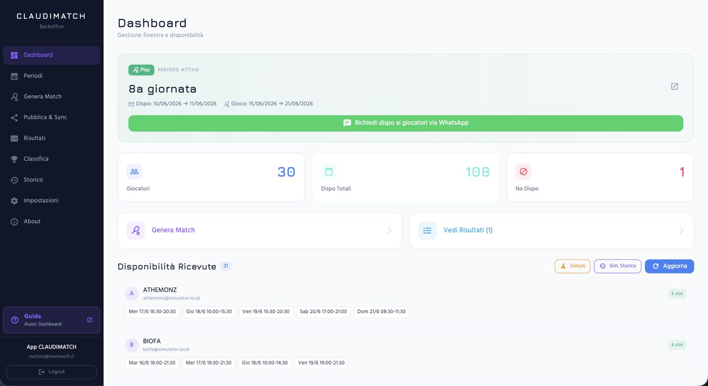Click the Impostazioni gear icon
This screenshot has height=386, width=708.
click(14, 201)
